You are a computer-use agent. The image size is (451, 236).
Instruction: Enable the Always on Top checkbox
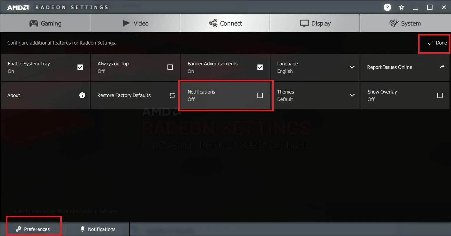tap(170, 67)
